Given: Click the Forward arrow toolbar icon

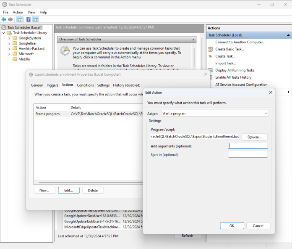Looking at the screenshot, I should [x=10, y=19].
